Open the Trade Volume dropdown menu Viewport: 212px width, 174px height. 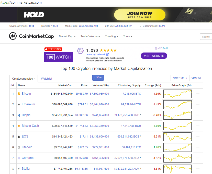coord(90,36)
